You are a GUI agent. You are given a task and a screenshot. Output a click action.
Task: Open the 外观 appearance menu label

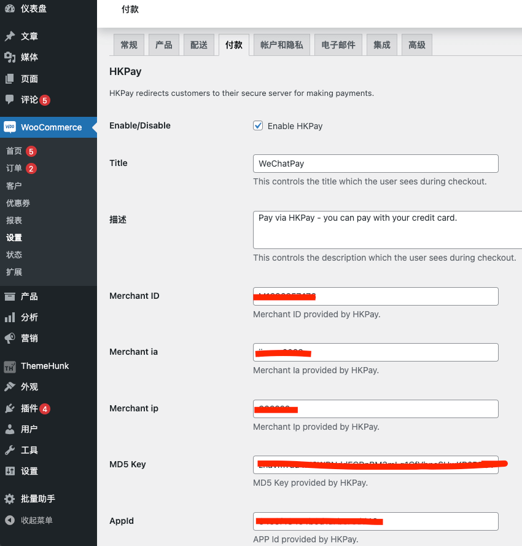click(29, 387)
